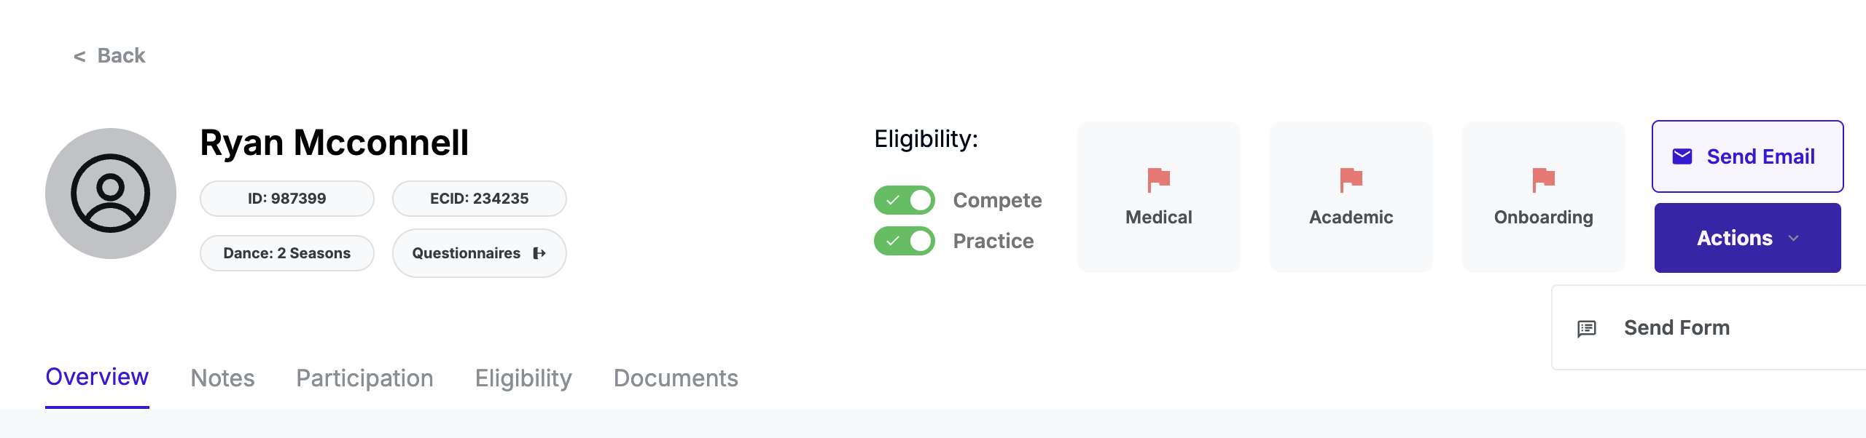
Task: Toggle the Practice eligibility switch
Action: pyautogui.click(x=905, y=241)
